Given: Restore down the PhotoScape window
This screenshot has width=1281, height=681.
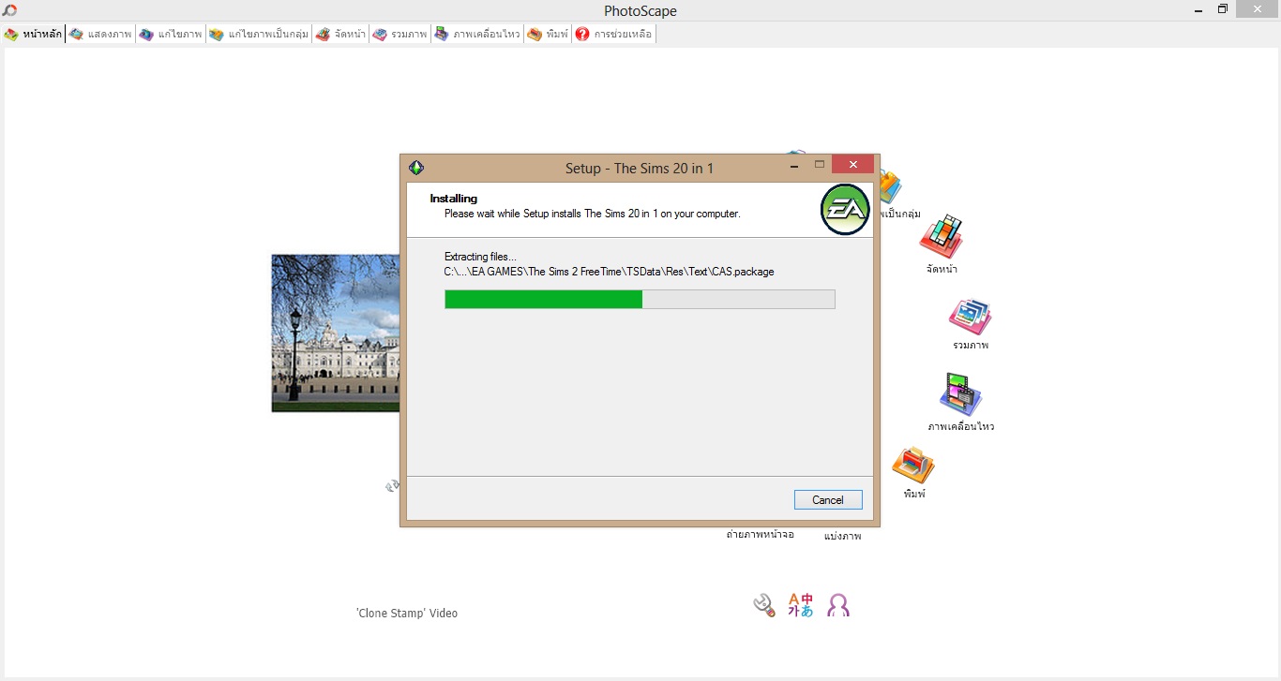Looking at the screenshot, I should [x=1222, y=9].
